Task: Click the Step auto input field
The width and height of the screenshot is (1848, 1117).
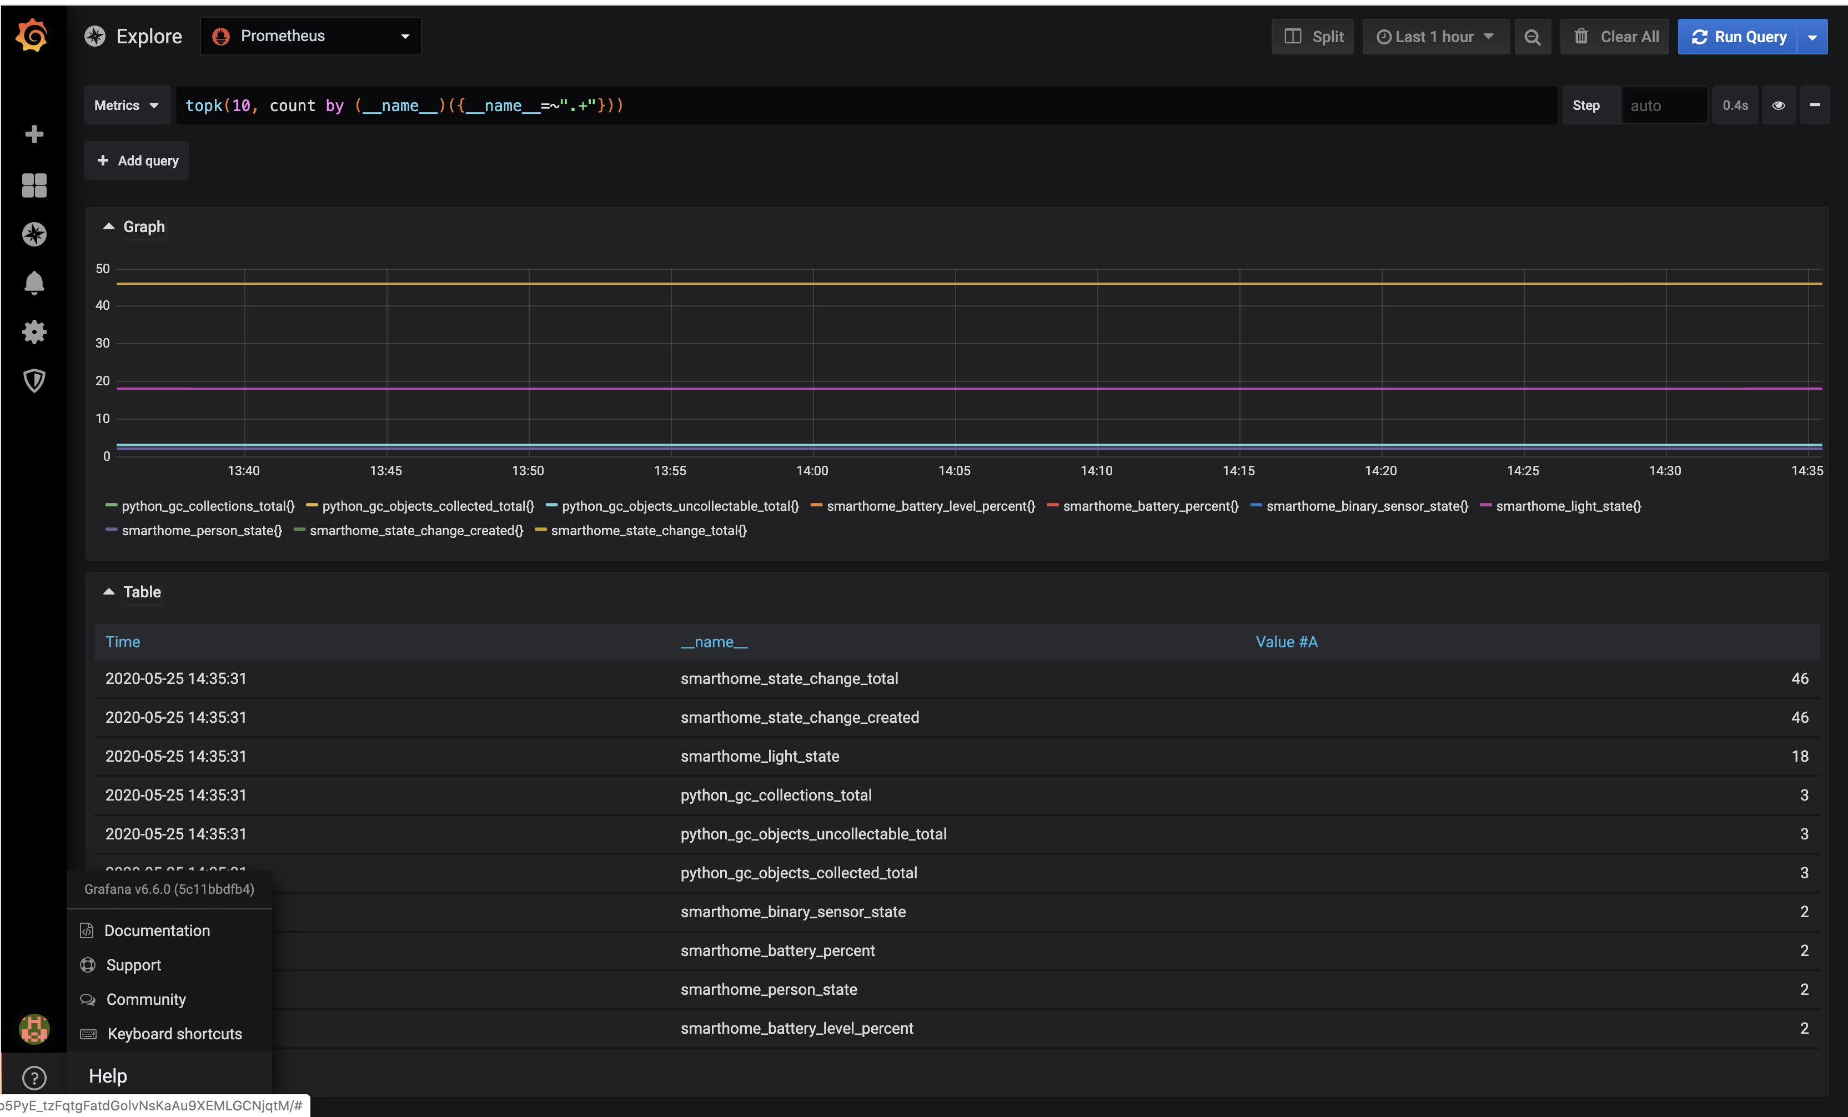Action: 1664,105
